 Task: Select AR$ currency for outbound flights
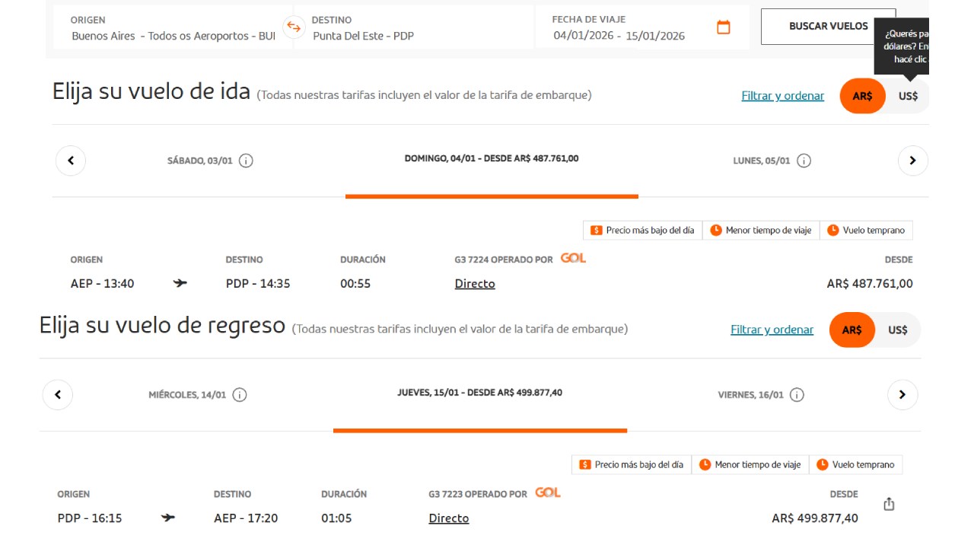tap(862, 96)
